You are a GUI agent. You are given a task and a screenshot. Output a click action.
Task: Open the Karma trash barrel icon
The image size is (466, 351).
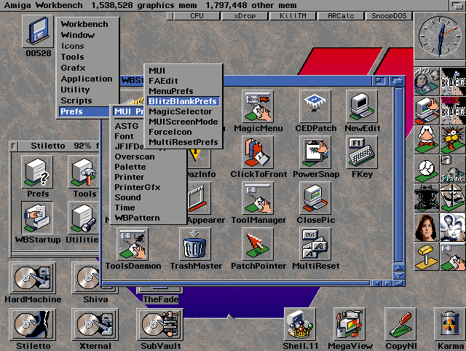(449, 324)
